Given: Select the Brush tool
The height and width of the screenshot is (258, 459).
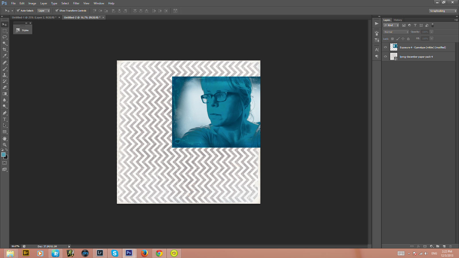Looking at the screenshot, I should click(5, 69).
